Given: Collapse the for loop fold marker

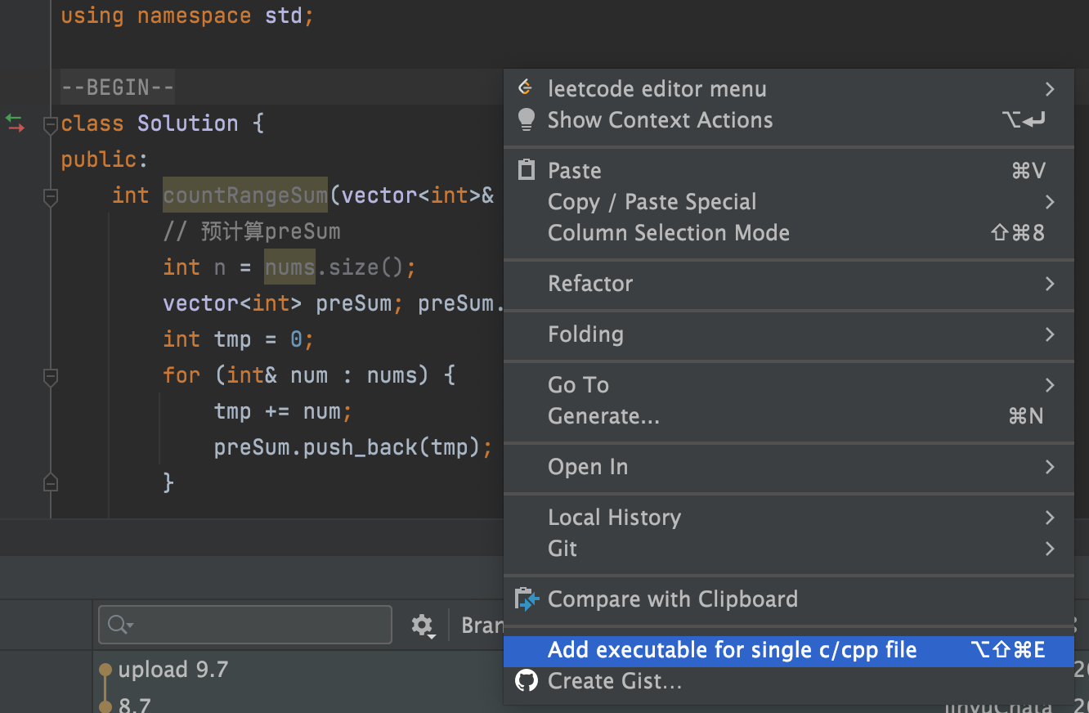Looking at the screenshot, I should pos(51,376).
